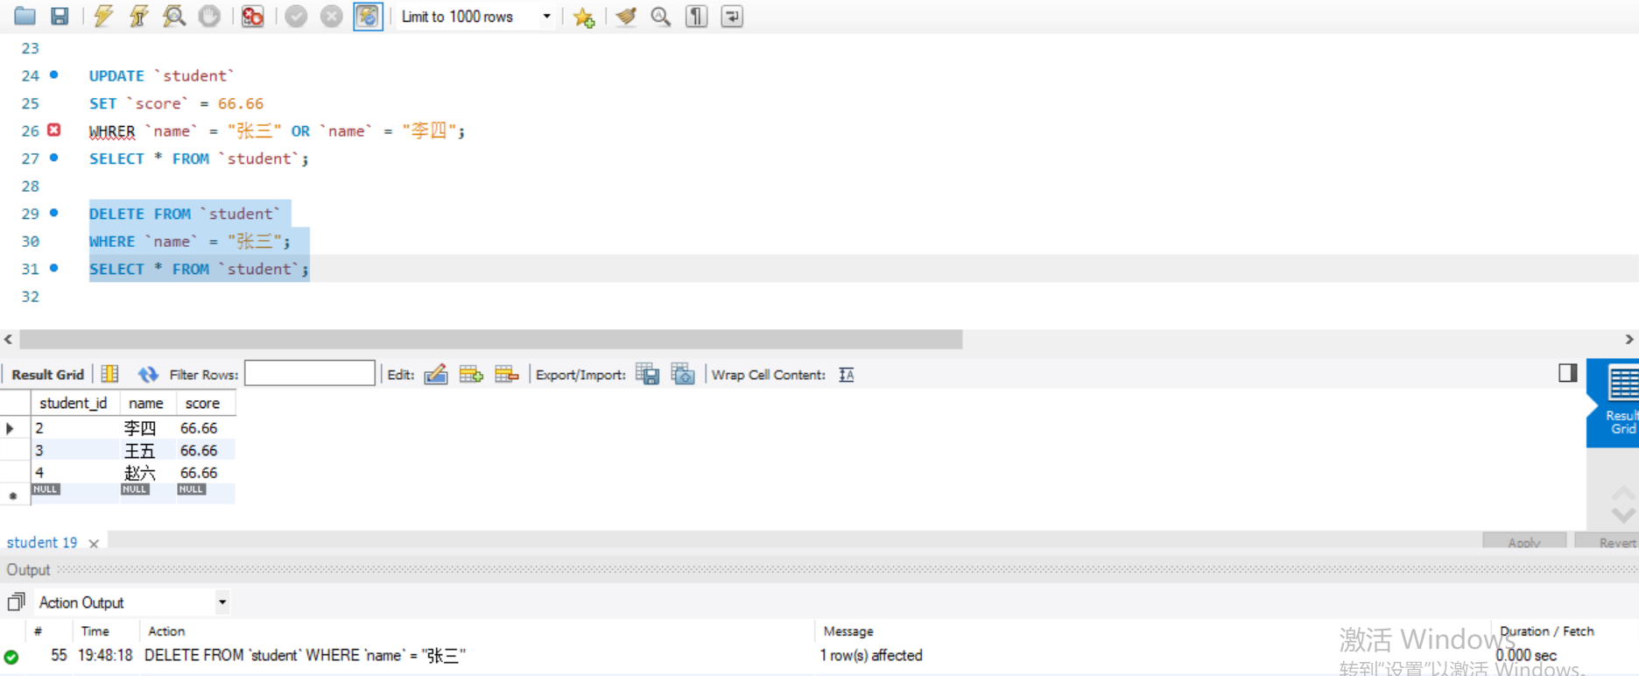Click the commit transaction checkmark icon
This screenshot has width=1639, height=676.
296,16
